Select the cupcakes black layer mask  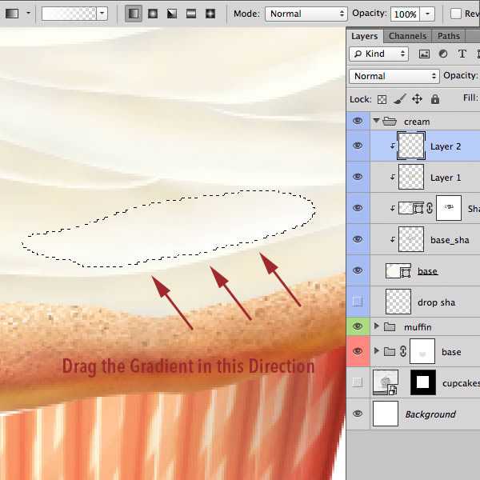[x=422, y=382]
